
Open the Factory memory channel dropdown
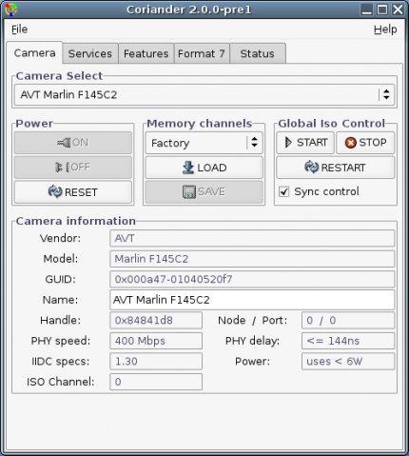(x=204, y=143)
